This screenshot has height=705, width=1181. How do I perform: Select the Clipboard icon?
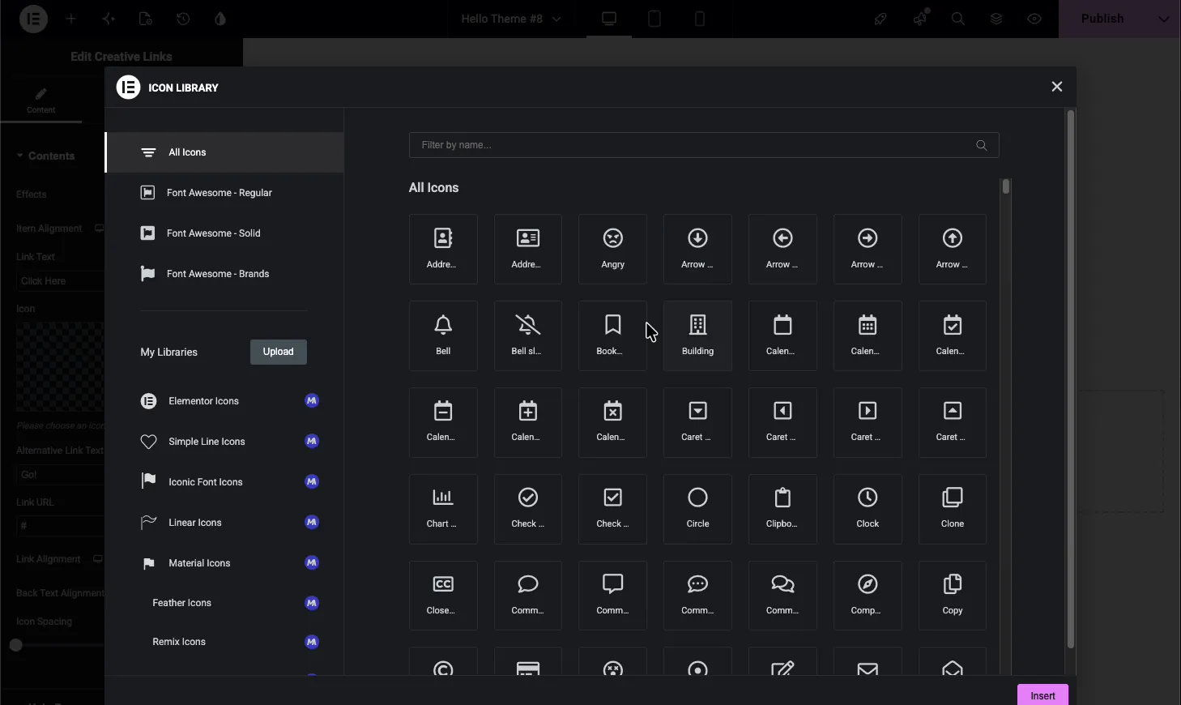coord(782,509)
